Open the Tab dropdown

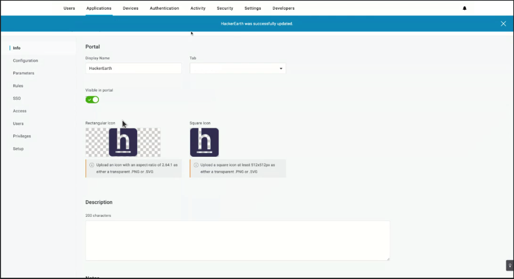click(x=238, y=68)
